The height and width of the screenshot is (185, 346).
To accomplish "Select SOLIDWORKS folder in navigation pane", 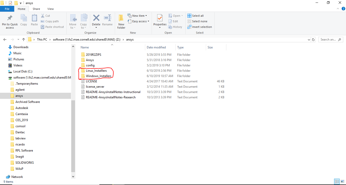I will point(25,163).
